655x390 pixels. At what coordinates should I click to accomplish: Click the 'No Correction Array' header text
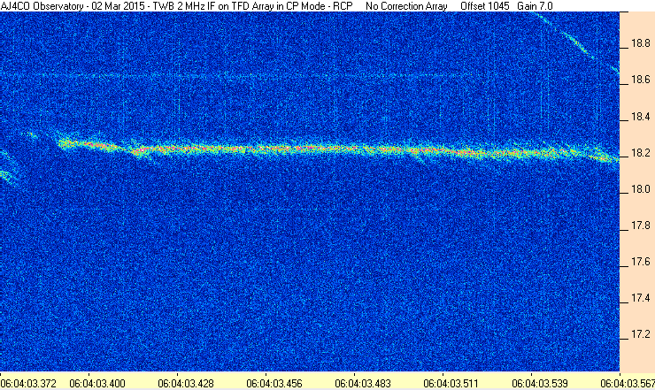406,6
